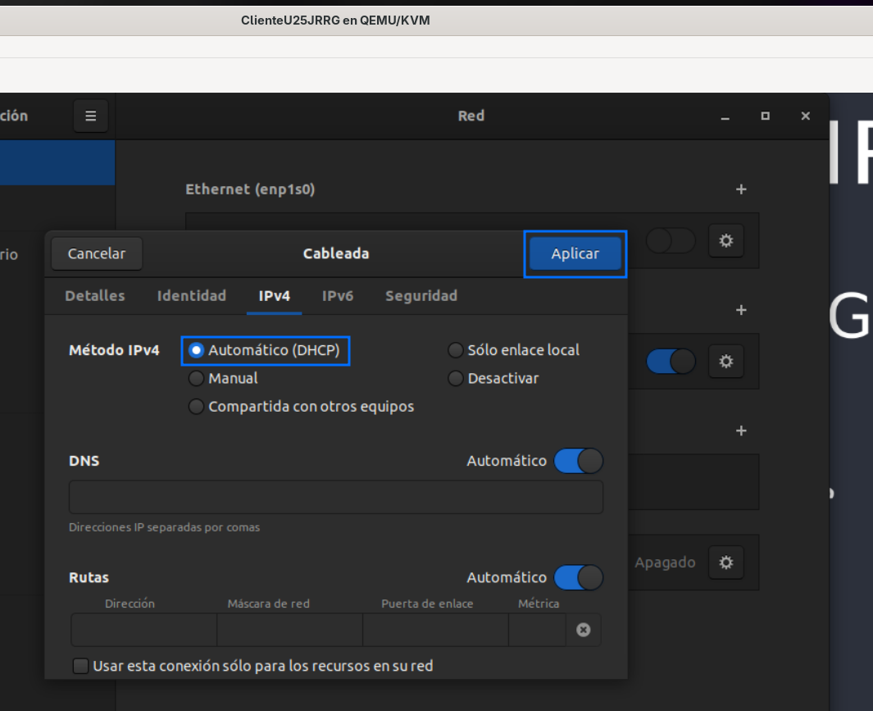Minimize the Red settings window
This screenshot has width=873, height=711.
point(725,116)
